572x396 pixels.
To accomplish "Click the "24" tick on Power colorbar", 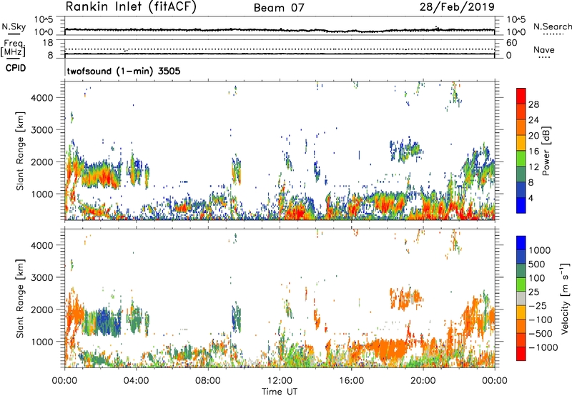I will [533, 120].
